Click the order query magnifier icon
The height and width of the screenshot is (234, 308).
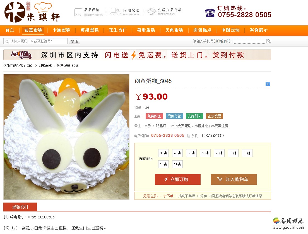coord(269,41)
